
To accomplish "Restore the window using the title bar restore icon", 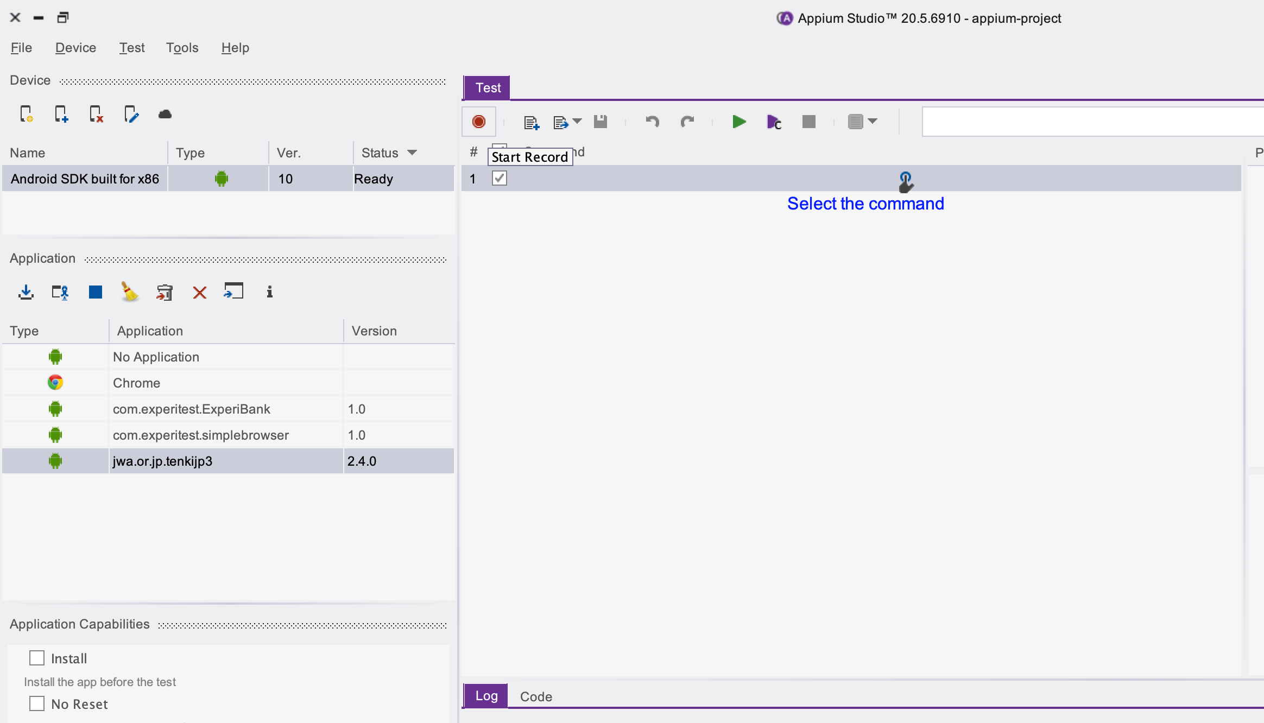I will pyautogui.click(x=63, y=17).
